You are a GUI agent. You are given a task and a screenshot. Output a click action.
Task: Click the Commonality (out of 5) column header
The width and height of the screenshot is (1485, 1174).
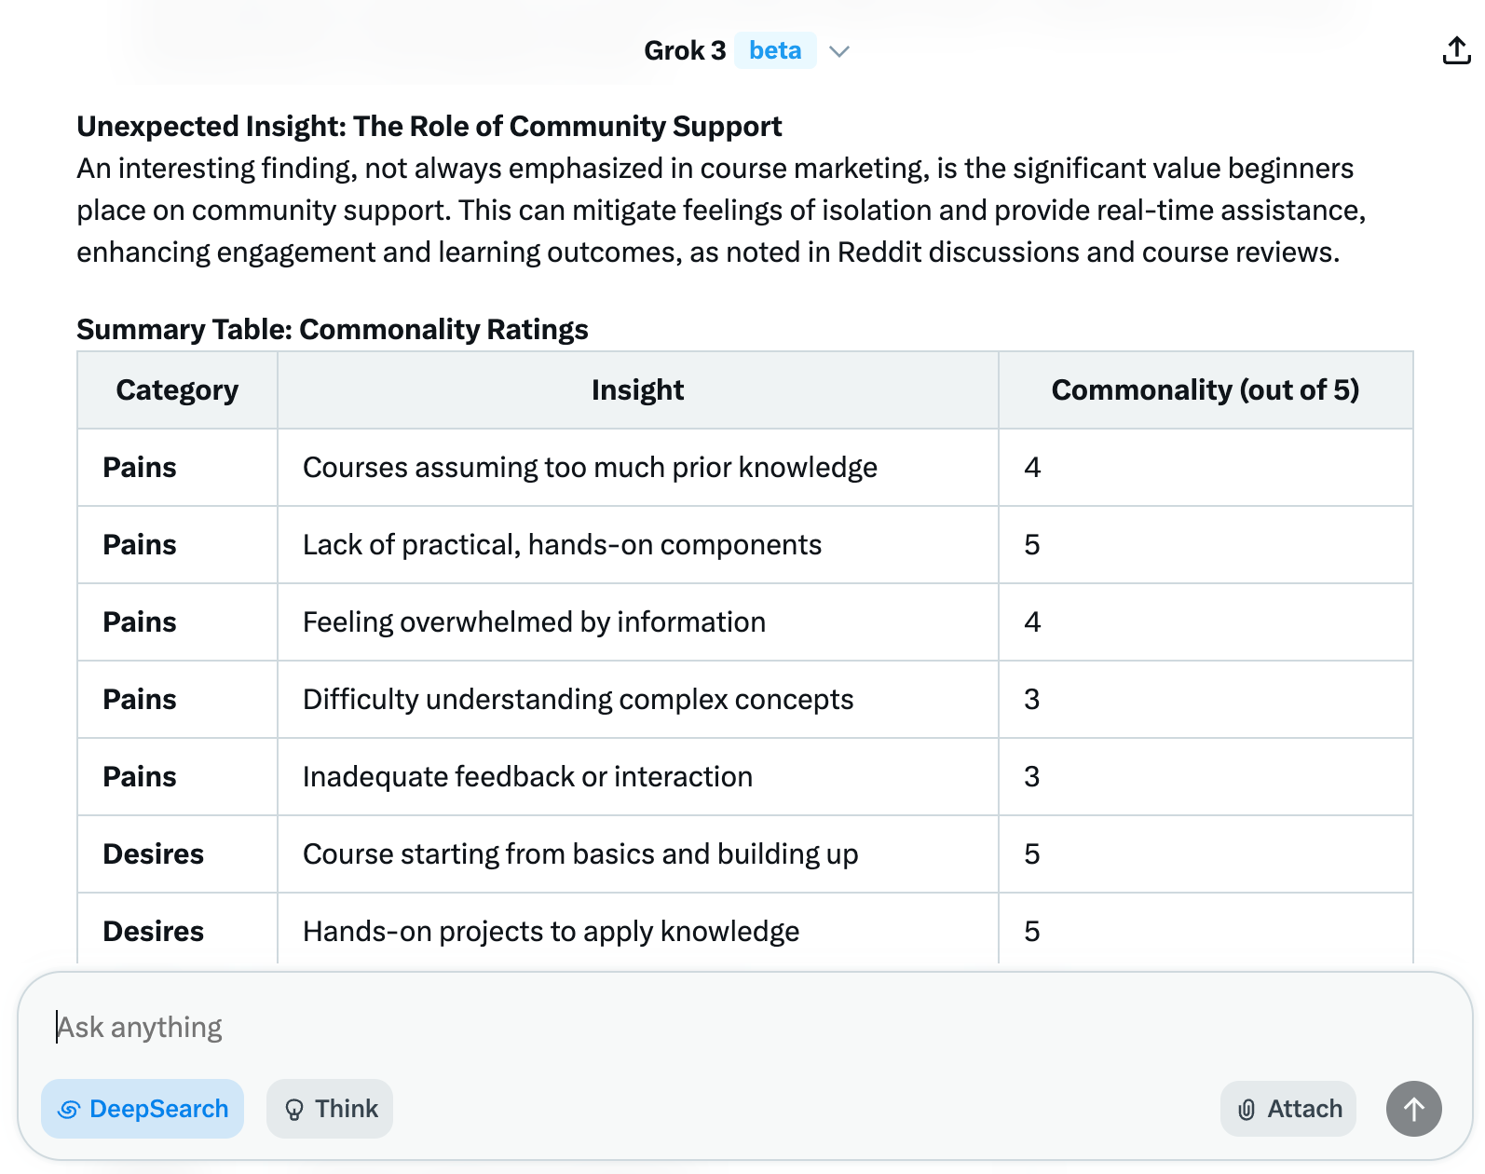[1206, 389]
